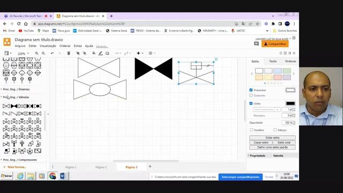Add a new page with plus button
Viewport: 343px width, 193px height.
click(150, 167)
